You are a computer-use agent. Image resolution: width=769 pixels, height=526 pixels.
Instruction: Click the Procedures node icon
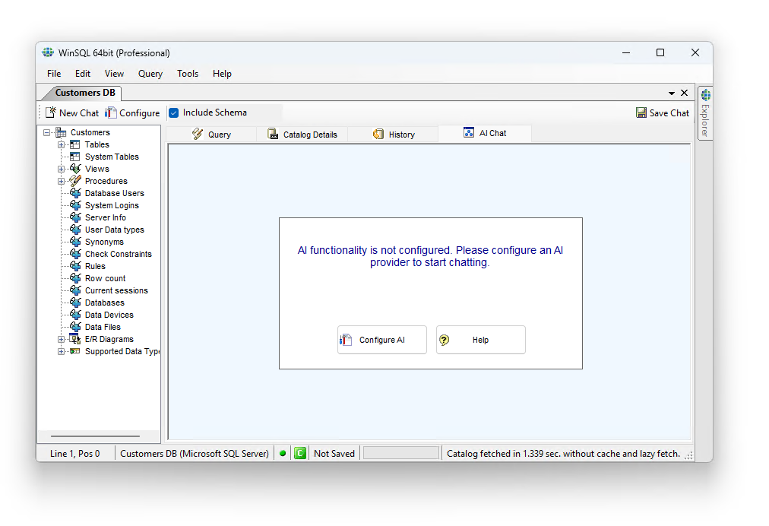(x=75, y=181)
